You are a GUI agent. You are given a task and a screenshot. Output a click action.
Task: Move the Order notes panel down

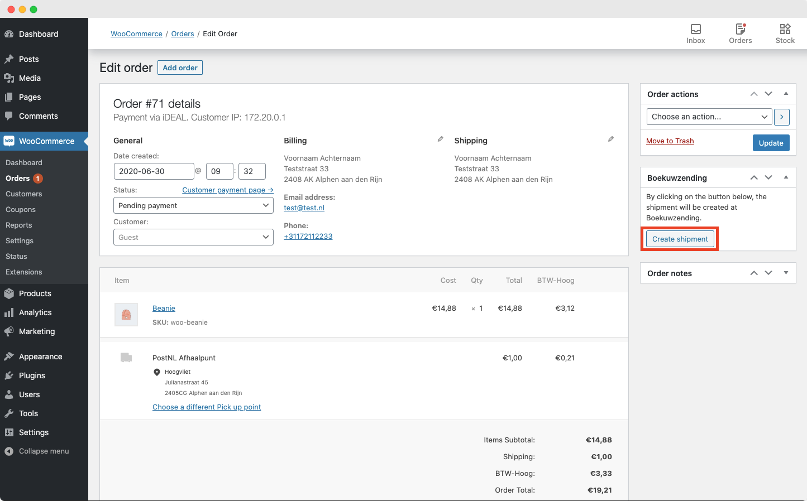(x=768, y=273)
